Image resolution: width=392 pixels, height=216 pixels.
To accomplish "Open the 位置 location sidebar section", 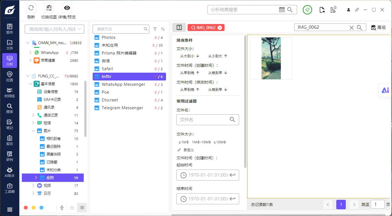I will tap(10, 76).
